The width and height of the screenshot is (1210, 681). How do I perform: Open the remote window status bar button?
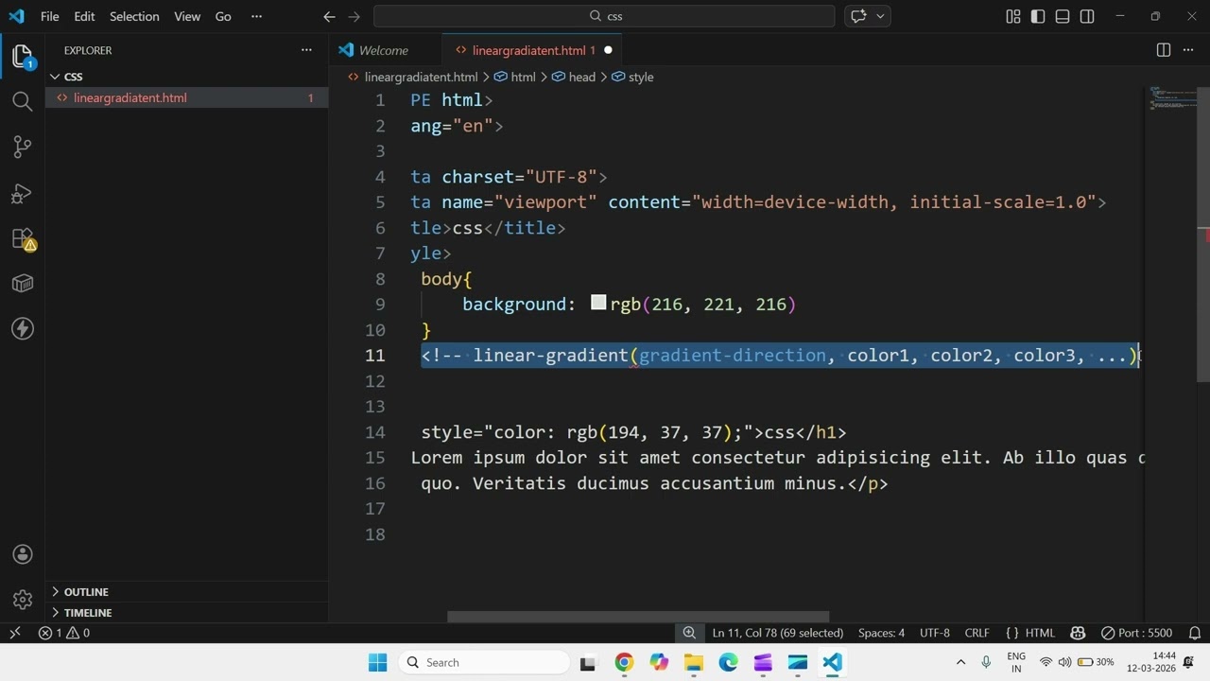coord(15,633)
